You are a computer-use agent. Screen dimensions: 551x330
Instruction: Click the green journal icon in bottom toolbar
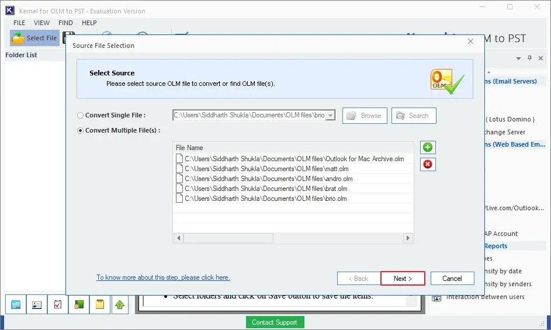tap(79, 304)
